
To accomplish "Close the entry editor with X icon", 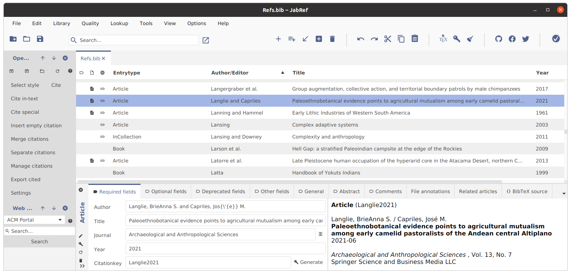I will 81,190.
